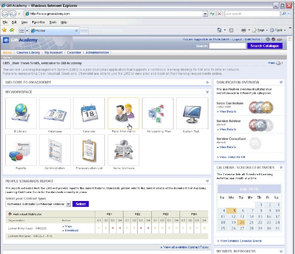Go to Administration navigation tab
This screenshot has width=295, height=254.
(x=97, y=53)
